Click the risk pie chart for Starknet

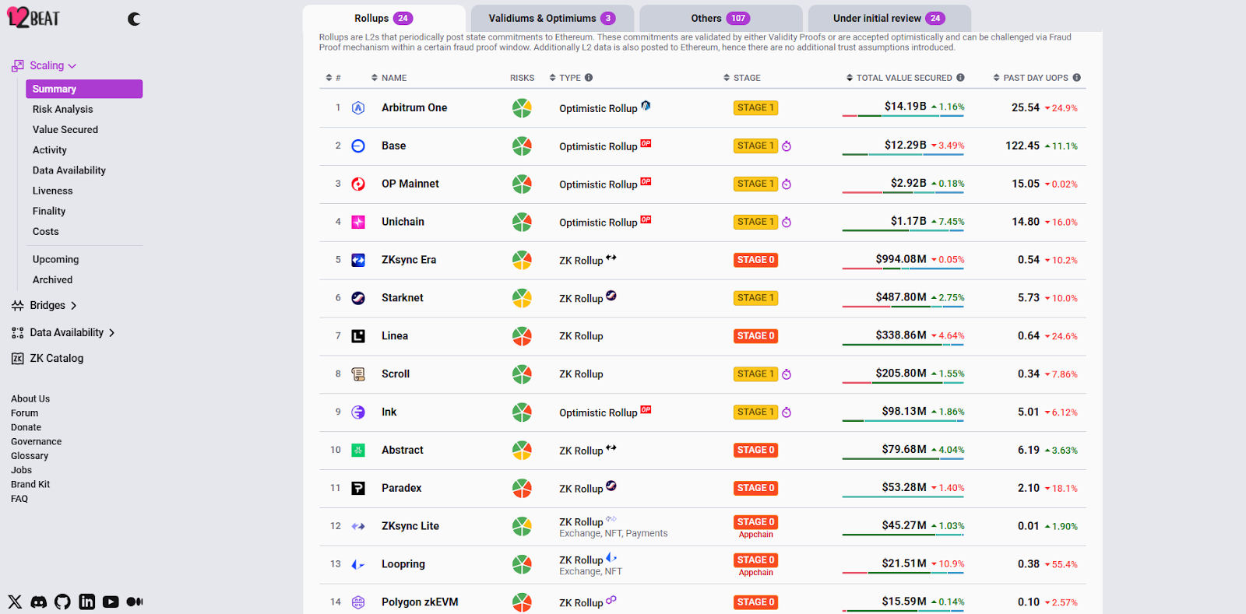click(x=522, y=298)
